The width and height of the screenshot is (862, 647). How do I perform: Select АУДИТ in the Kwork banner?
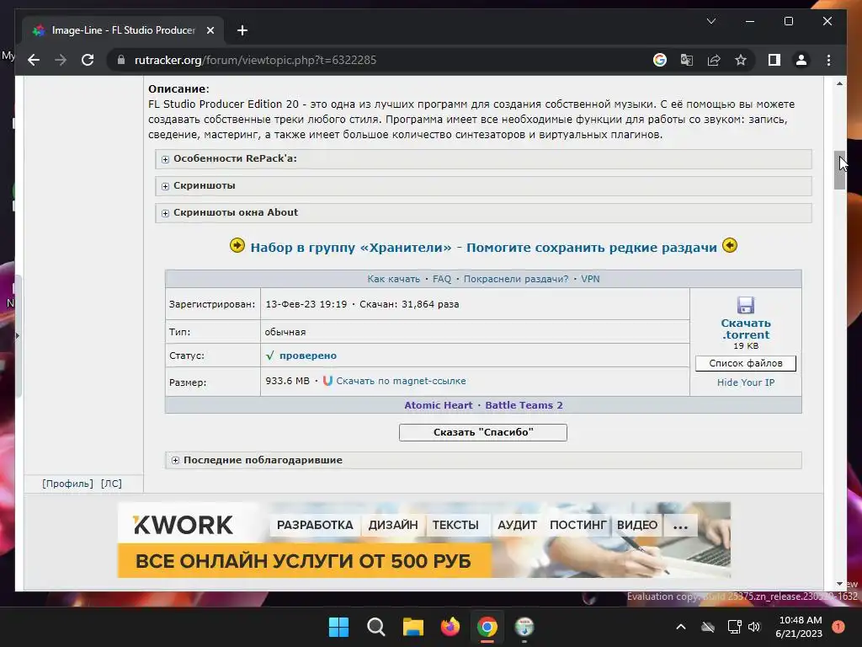(x=517, y=525)
